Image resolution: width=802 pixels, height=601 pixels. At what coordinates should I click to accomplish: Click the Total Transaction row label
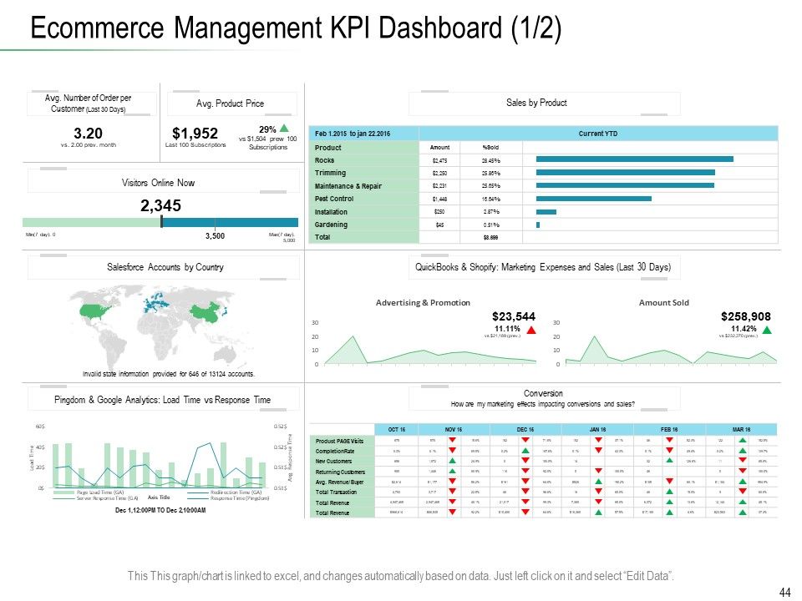(336, 492)
